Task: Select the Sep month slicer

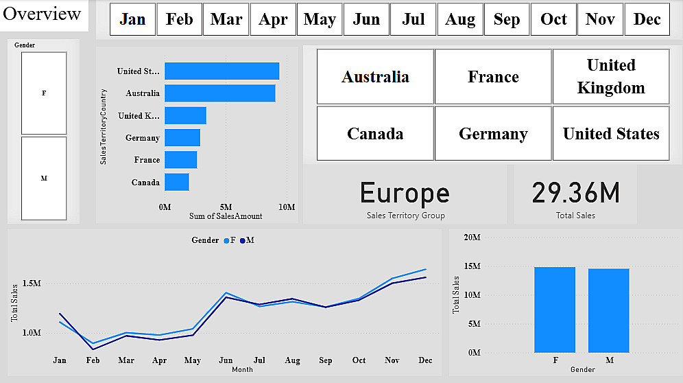Action: click(507, 19)
